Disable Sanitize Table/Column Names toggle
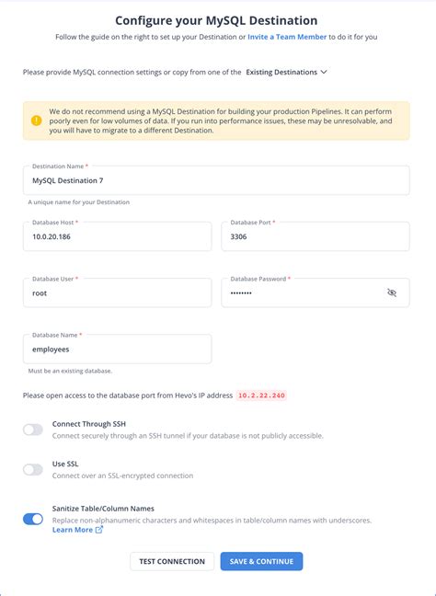This screenshot has height=596, width=436. click(x=33, y=520)
